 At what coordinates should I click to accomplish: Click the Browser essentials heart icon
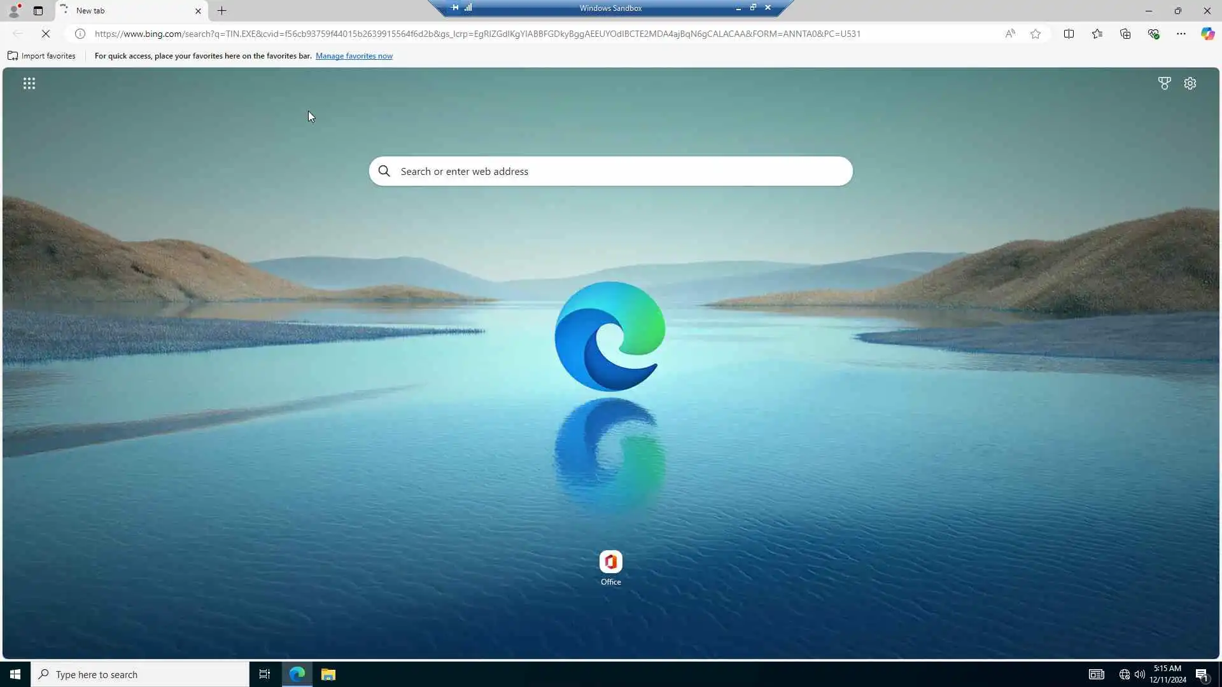[x=1153, y=34]
